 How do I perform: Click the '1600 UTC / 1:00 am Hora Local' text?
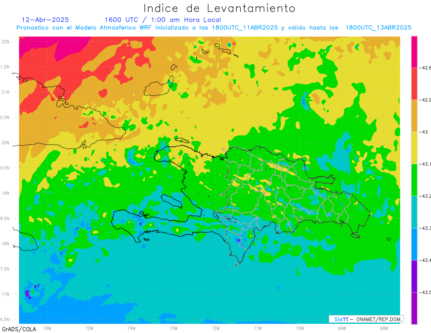pos(163,20)
